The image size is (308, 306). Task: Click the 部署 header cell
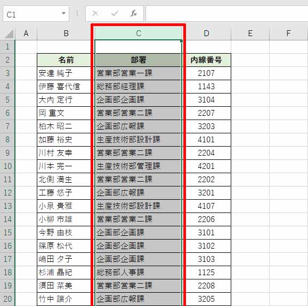tap(139, 60)
